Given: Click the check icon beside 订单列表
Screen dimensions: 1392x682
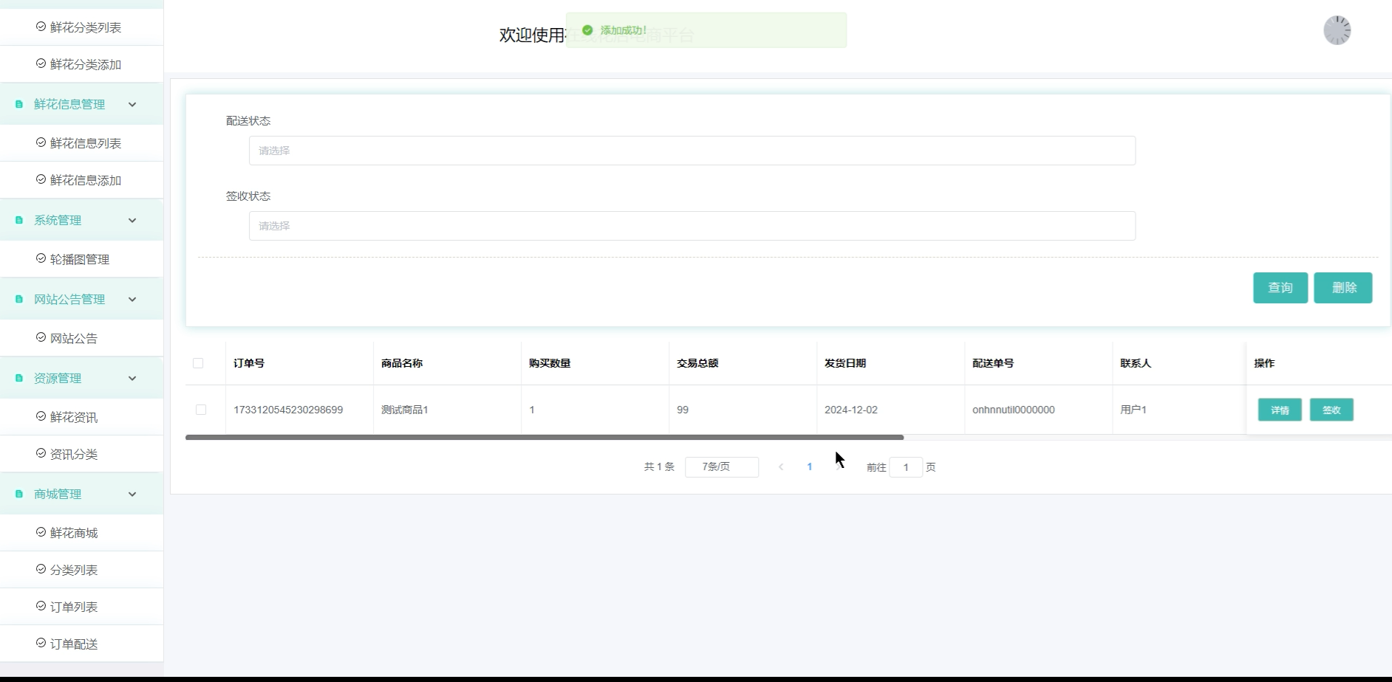Looking at the screenshot, I should [41, 606].
